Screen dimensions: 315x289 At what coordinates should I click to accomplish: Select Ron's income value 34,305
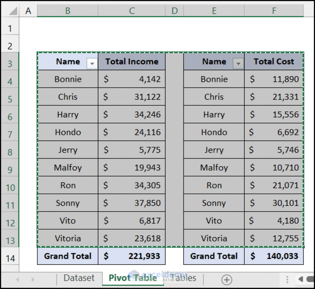tap(132, 185)
